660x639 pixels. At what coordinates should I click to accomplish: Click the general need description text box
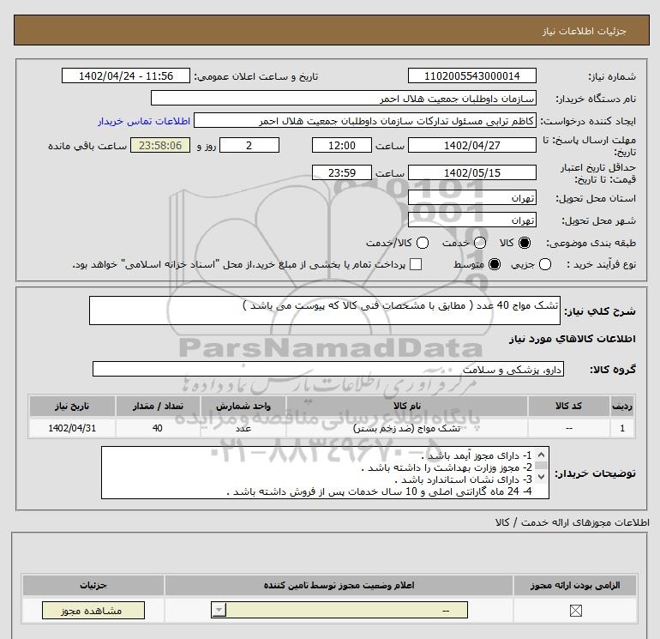click(325, 310)
